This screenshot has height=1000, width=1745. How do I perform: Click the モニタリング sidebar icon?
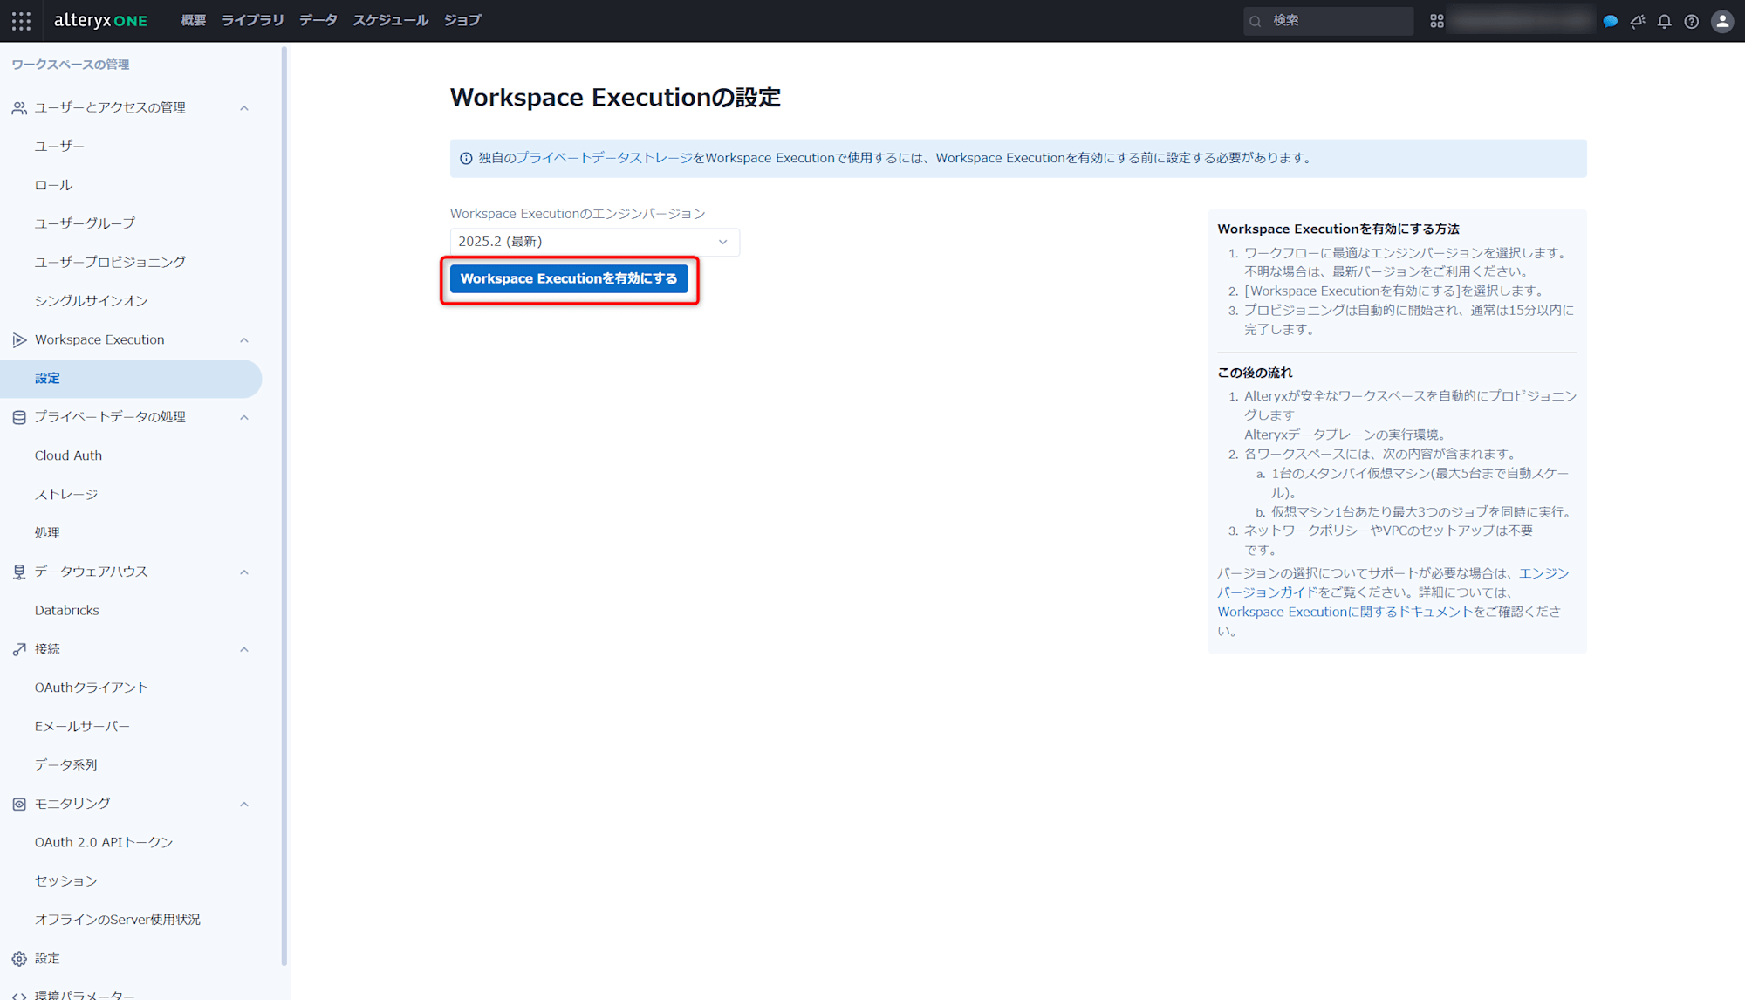[17, 804]
